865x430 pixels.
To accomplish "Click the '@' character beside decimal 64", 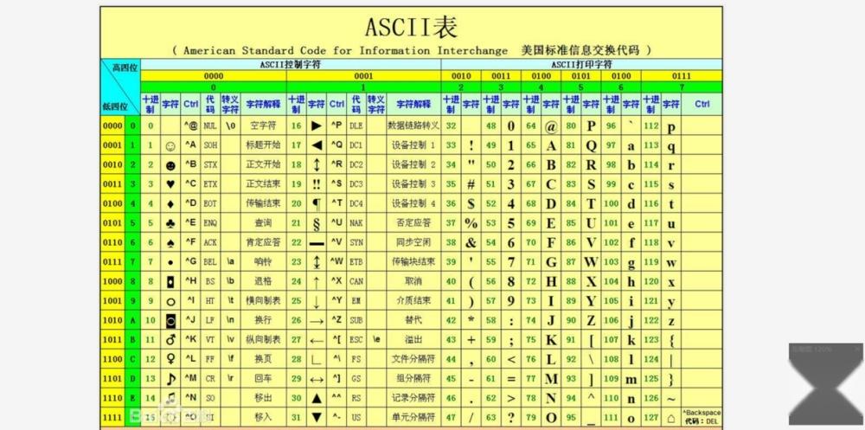I will (x=550, y=126).
